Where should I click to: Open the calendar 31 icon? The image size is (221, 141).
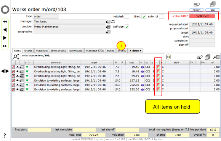[168, 57]
